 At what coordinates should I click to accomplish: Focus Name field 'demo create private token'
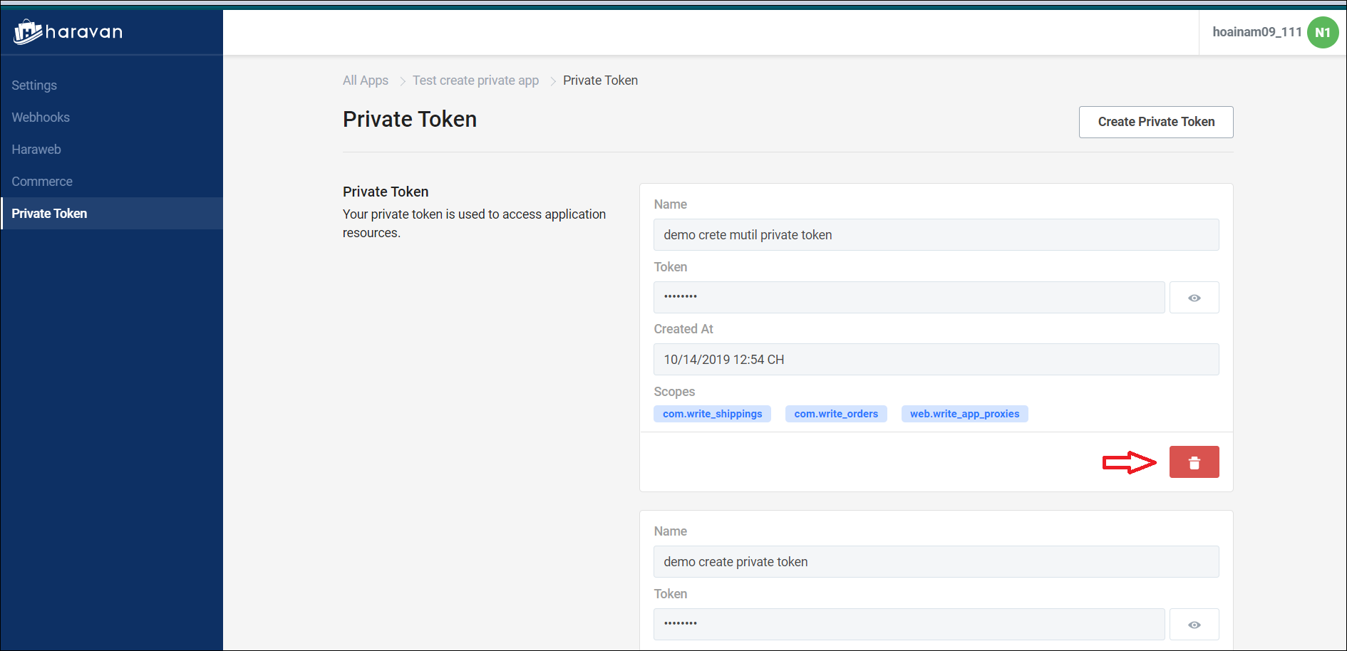pyautogui.click(x=936, y=562)
